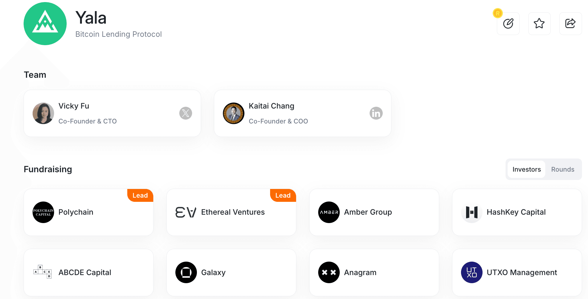588x299 pixels.
Task: Click the Yala green logo
Action: [x=45, y=24]
